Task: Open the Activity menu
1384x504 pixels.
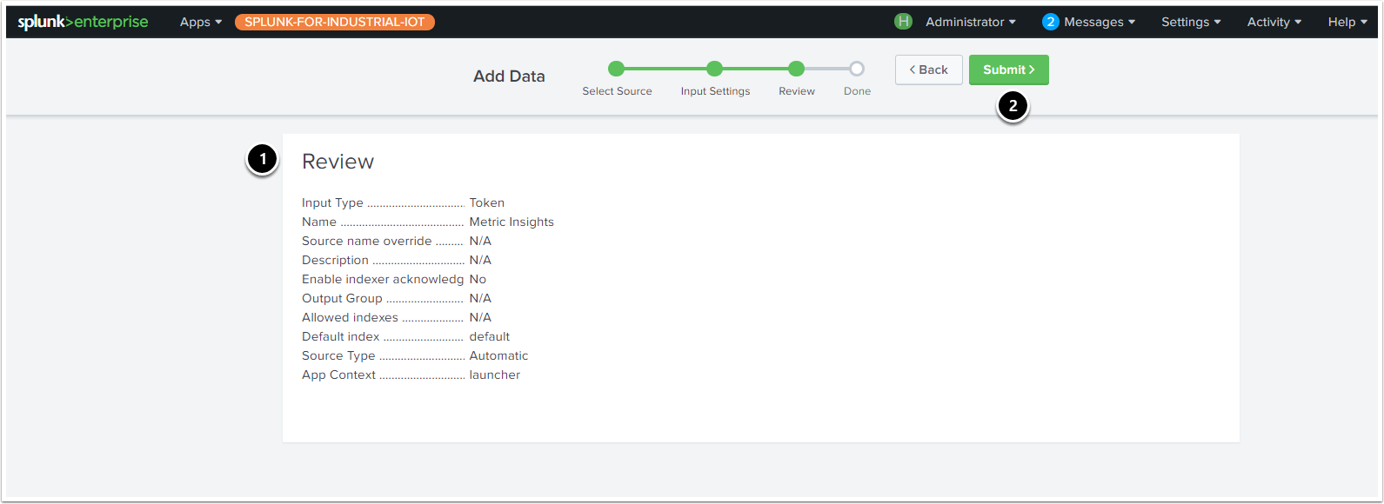Action: point(1274,22)
